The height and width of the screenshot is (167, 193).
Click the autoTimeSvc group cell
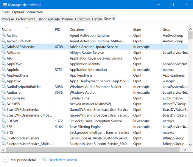tap(173, 98)
